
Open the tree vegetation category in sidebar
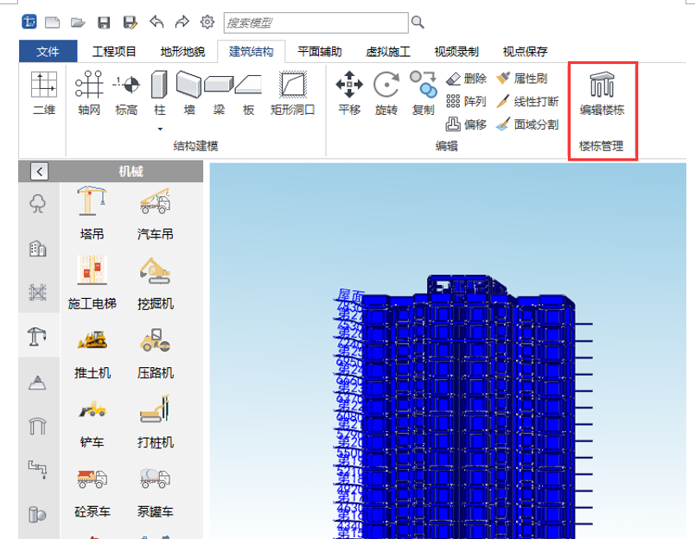pos(38,204)
